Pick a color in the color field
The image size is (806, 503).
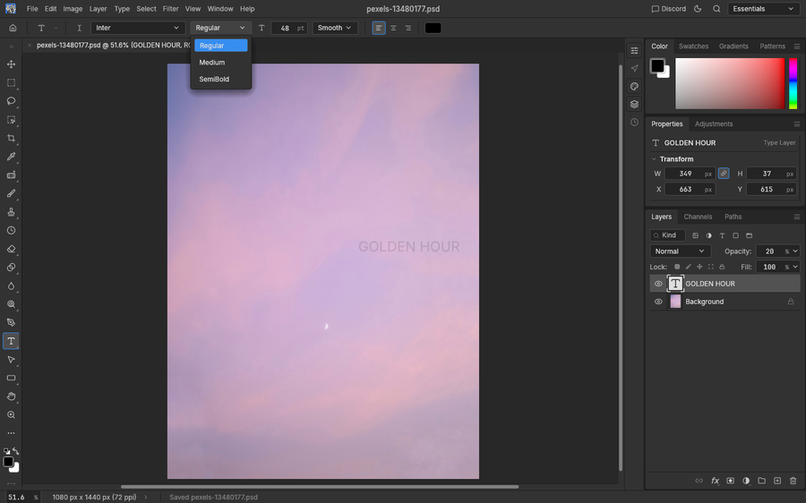coord(730,83)
